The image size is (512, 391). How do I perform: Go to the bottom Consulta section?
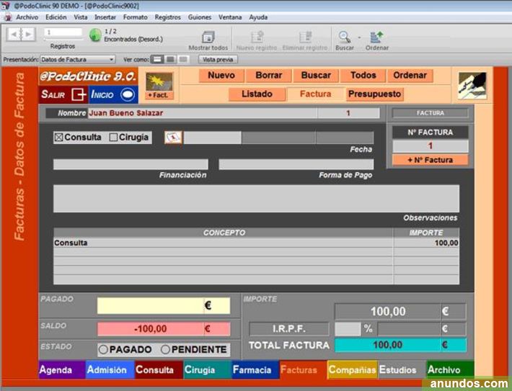click(159, 370)
